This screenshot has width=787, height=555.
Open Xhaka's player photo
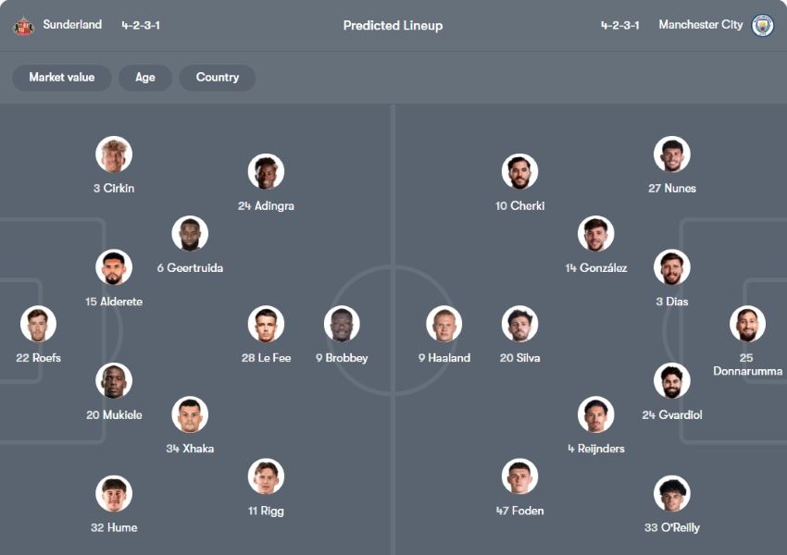coord(190,414)
